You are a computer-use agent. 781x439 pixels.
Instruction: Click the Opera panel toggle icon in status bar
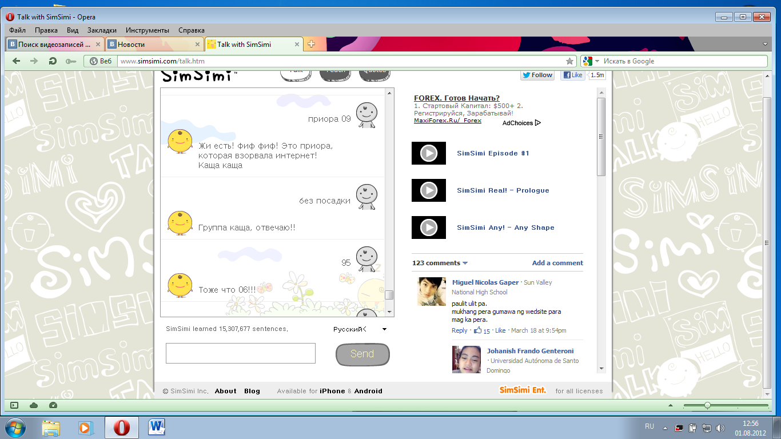click(14, 405)
